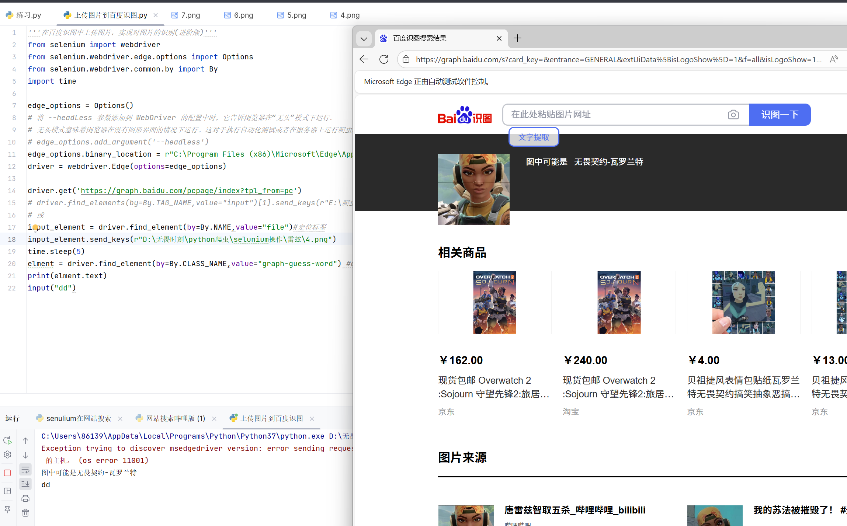Click the print icon in the run console
847x526 pixels.
tap(25, 498)
